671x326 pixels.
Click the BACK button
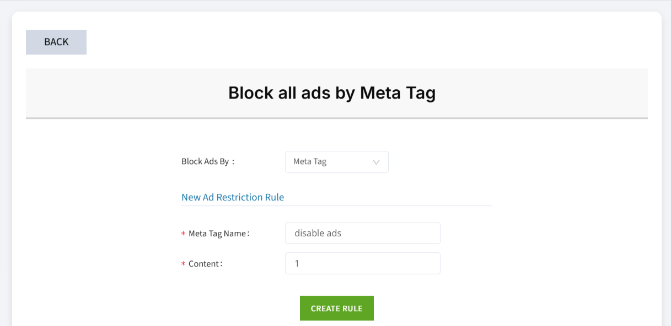(x=56, y=42)
